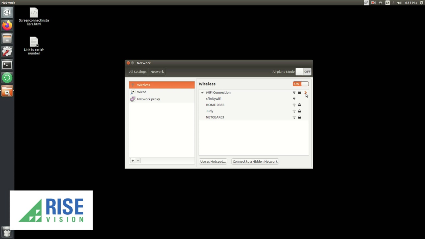Image resolution: width=425 pixels, height=239 pixels.
Task: Add a connection with plus button
Action: click(x=132, y=161)
